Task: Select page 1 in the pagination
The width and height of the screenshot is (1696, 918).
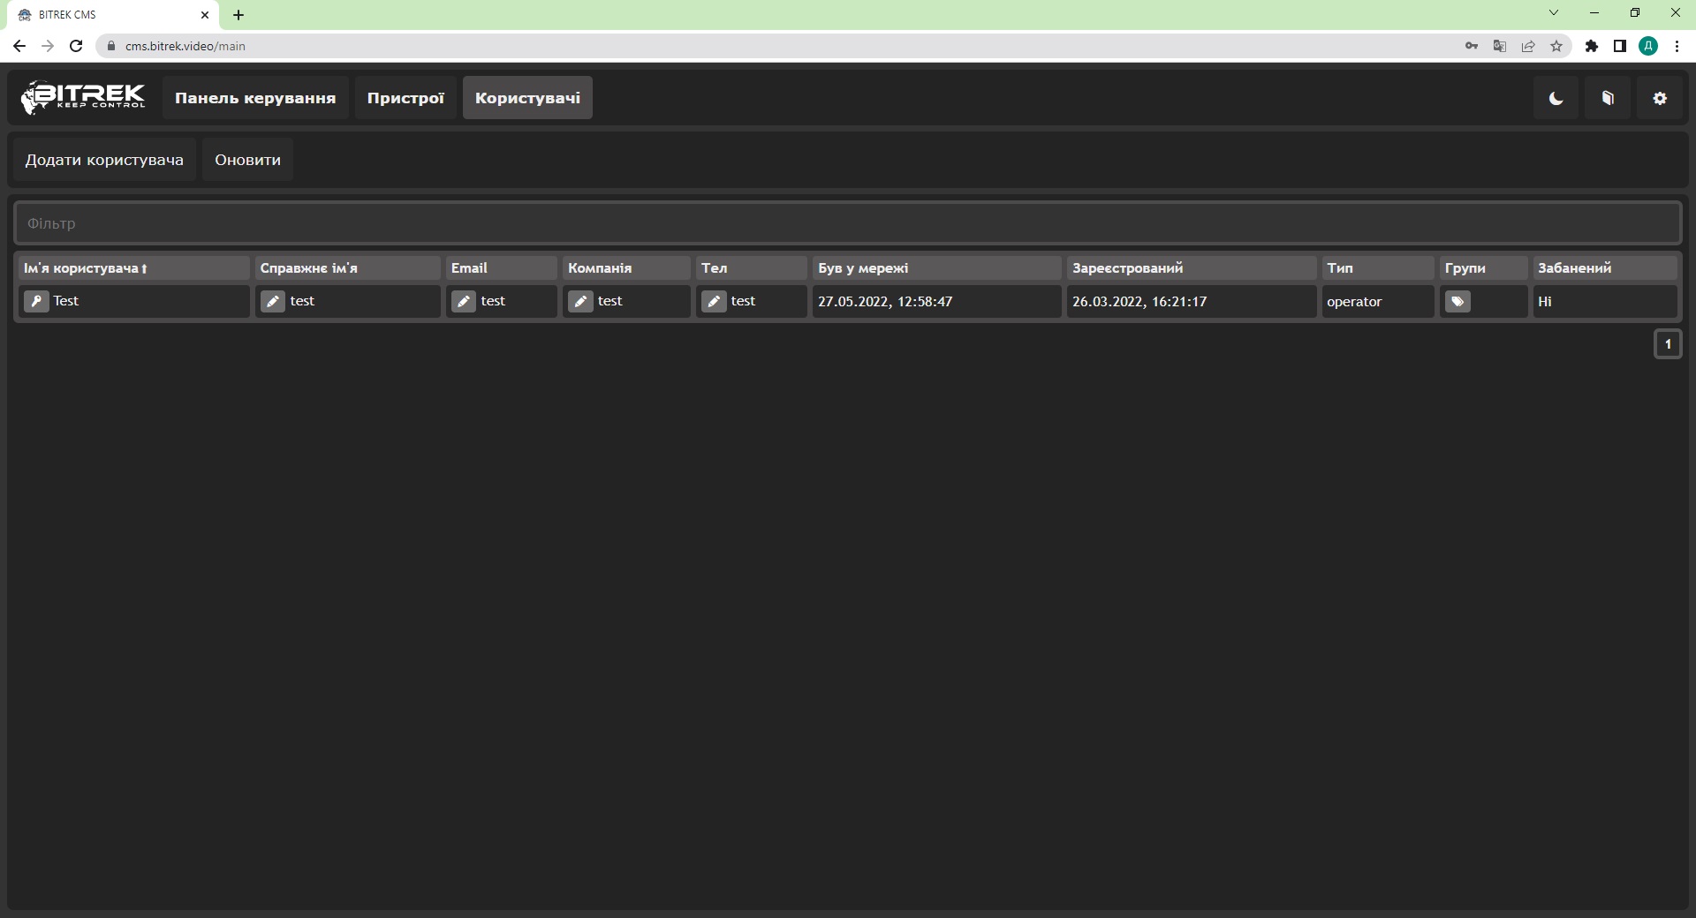Action: click(1668, 344)
